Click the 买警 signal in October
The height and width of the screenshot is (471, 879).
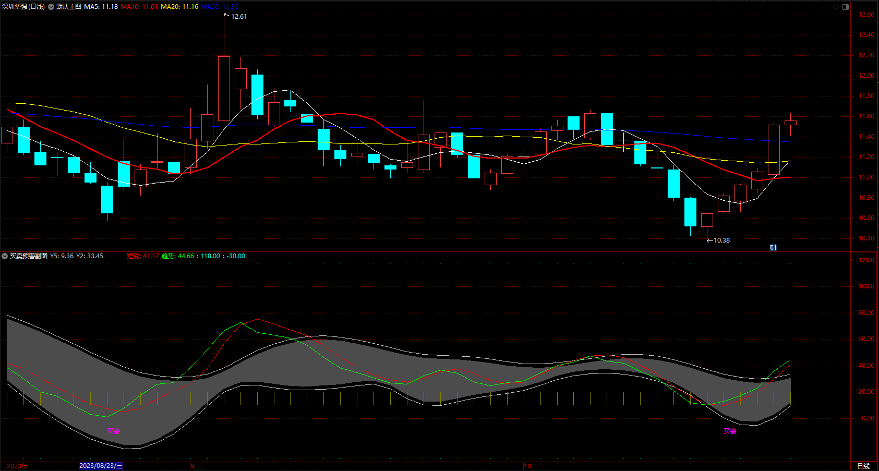[x=730, y=431]
